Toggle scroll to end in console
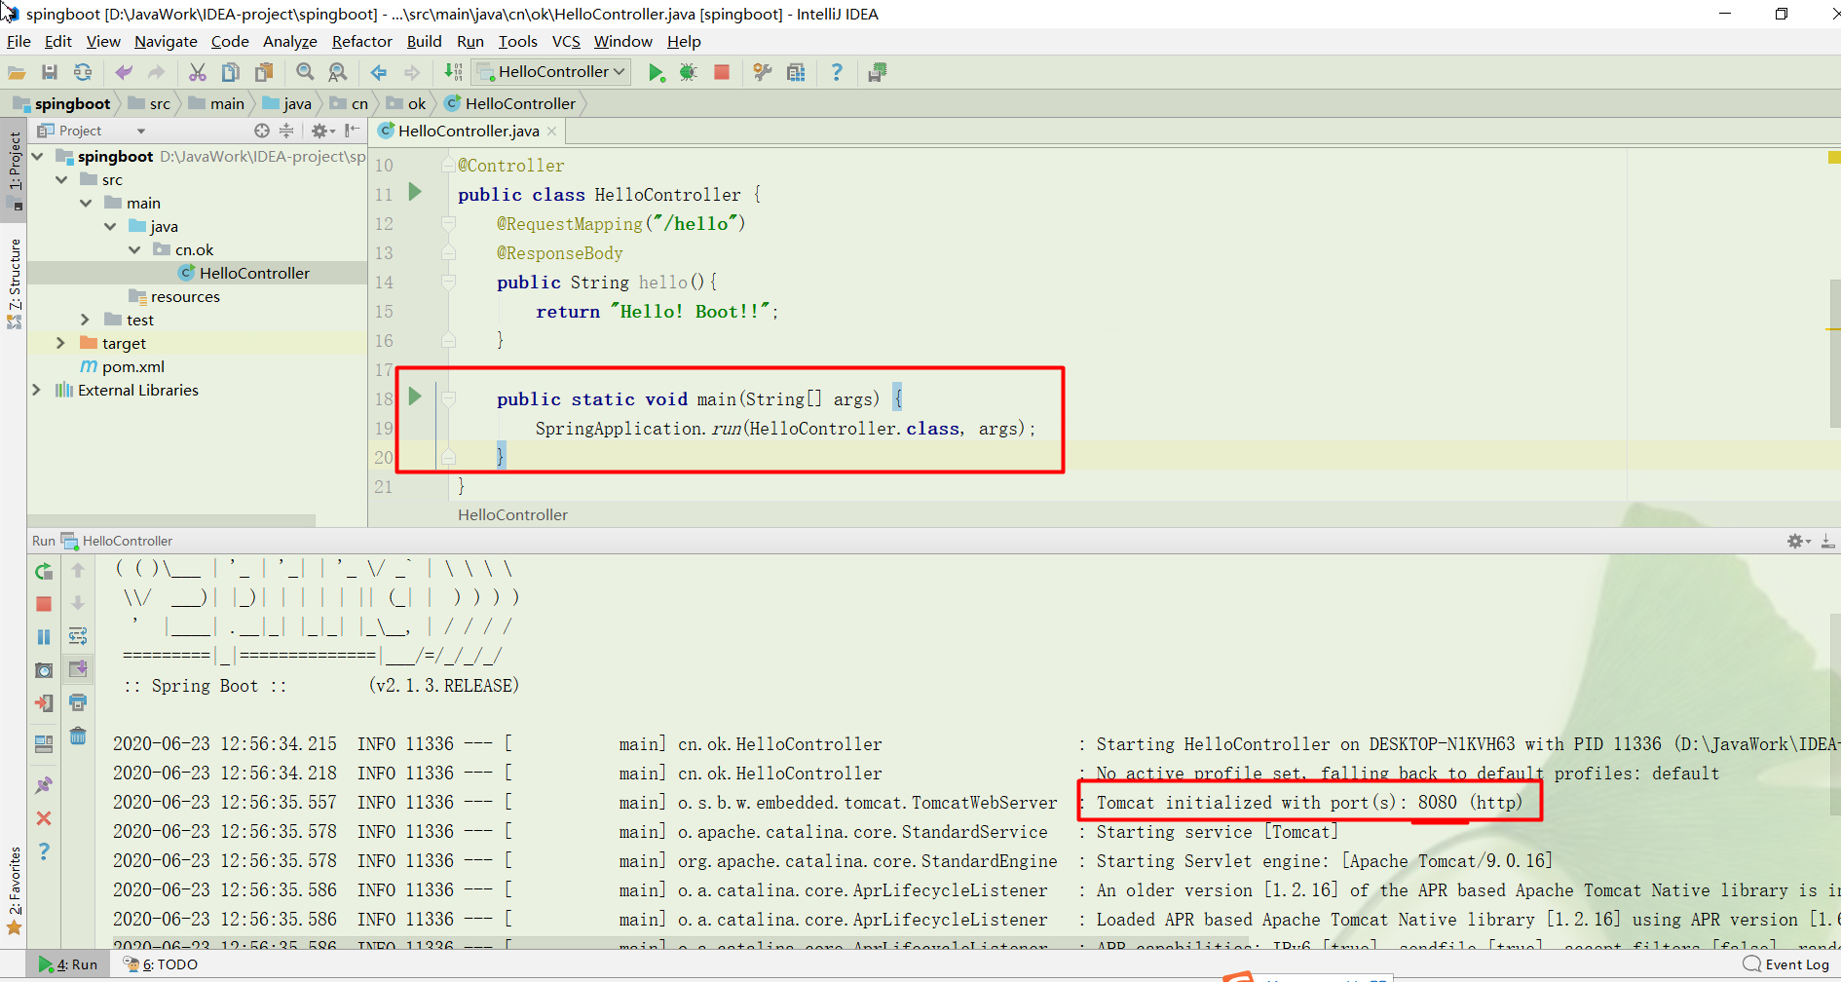The image size is (1841, 982). click(78, 669)
